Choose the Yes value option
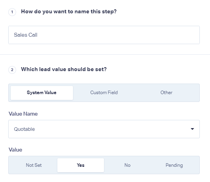This screenshot has width=210, height=182. click(x=80, y=165)
